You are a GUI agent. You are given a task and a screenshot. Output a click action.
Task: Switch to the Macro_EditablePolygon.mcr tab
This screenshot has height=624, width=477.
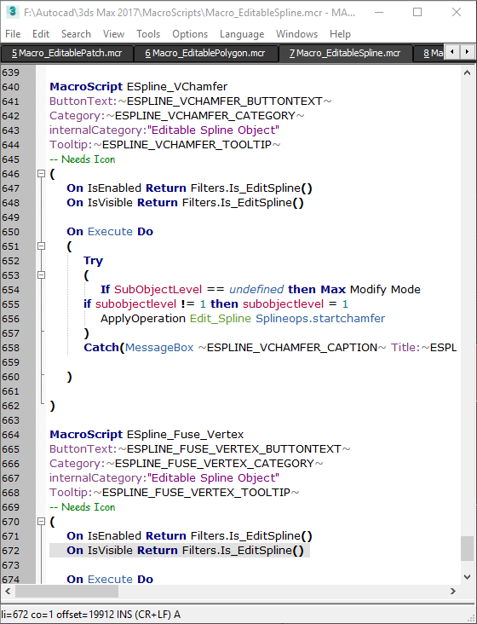pos(205,54)
